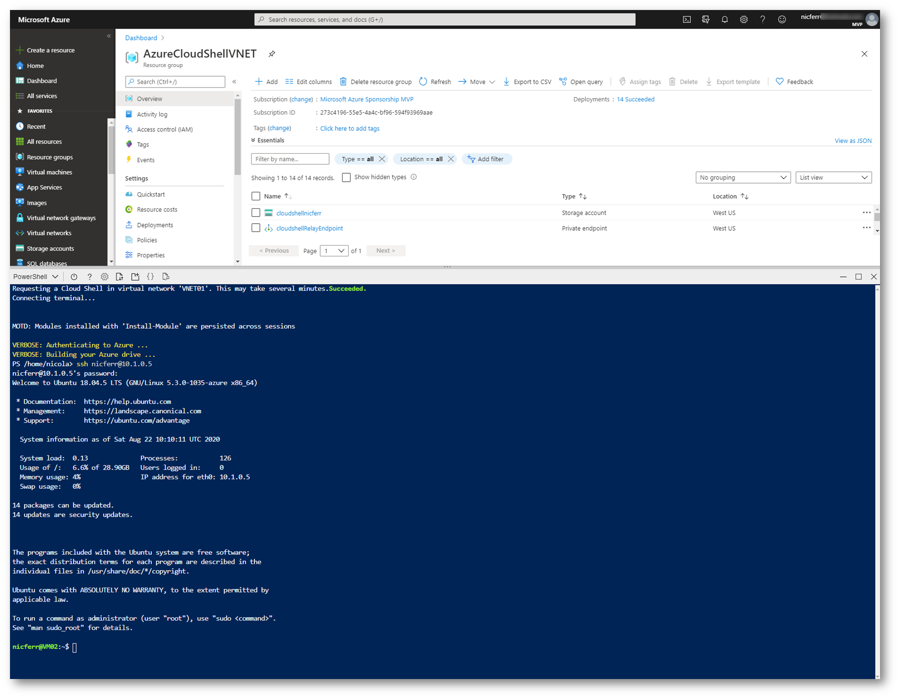The width and height of the screenshot is (900, 699).
Task: Open Cloud Shell help icon
Action: (x=89, y=276)
